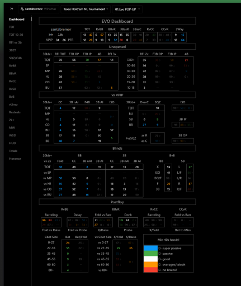The width and height of the screenshot is (241, 286).
Task: Open the RvSB sidebar tab
Action: point(12,89)
